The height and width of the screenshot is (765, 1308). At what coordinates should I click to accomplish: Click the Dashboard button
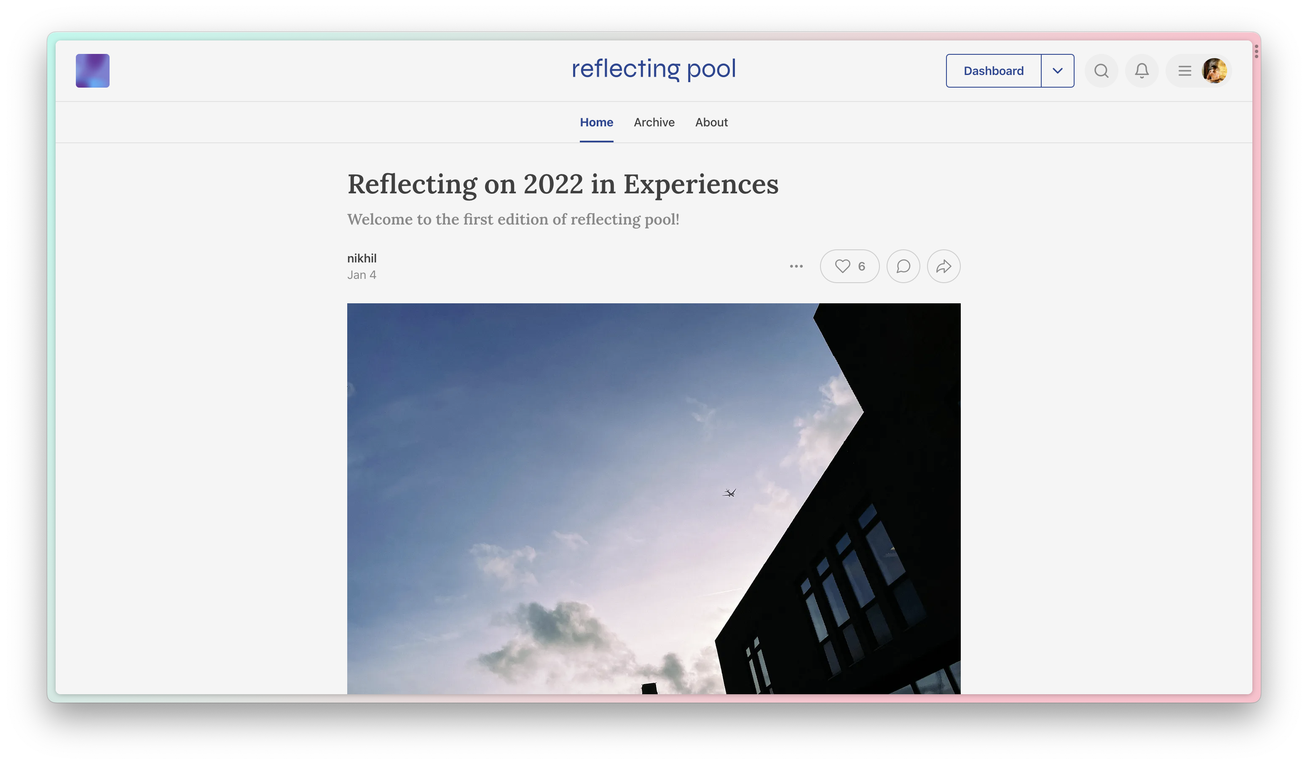point(993,71)
